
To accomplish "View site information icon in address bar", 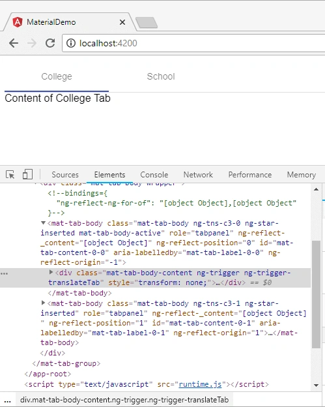I will (x=71, y=43).
